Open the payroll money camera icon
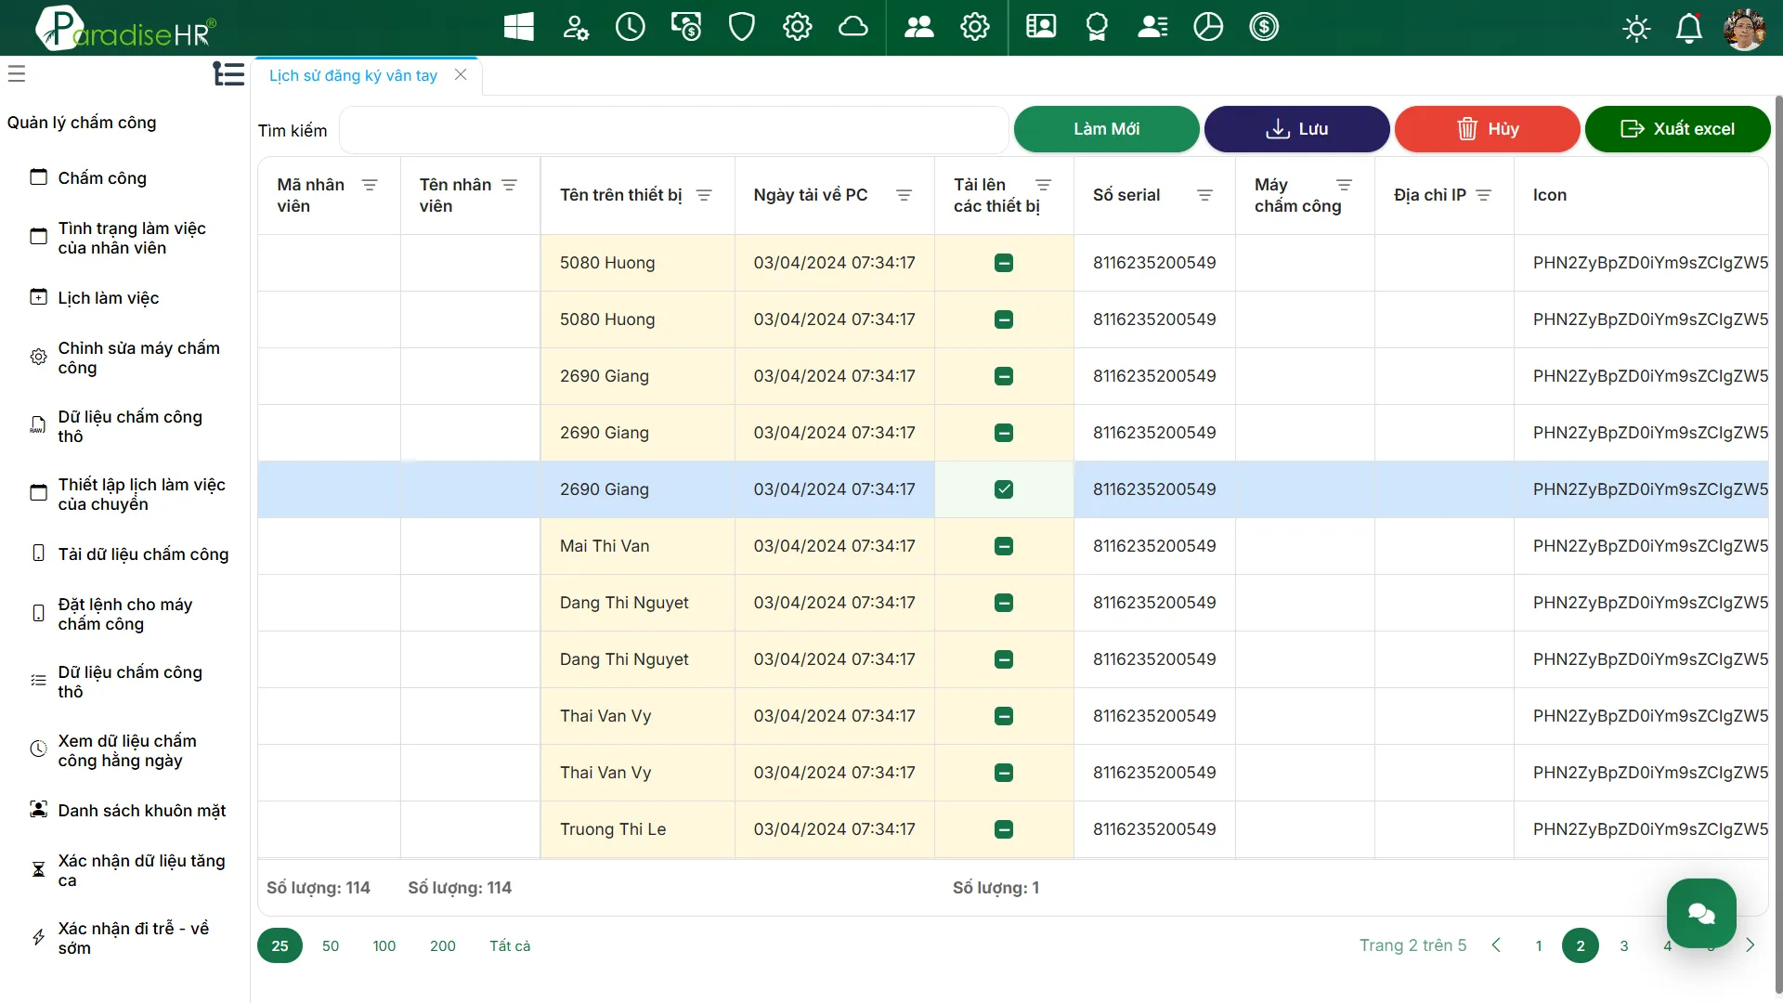 pos(686,27)
